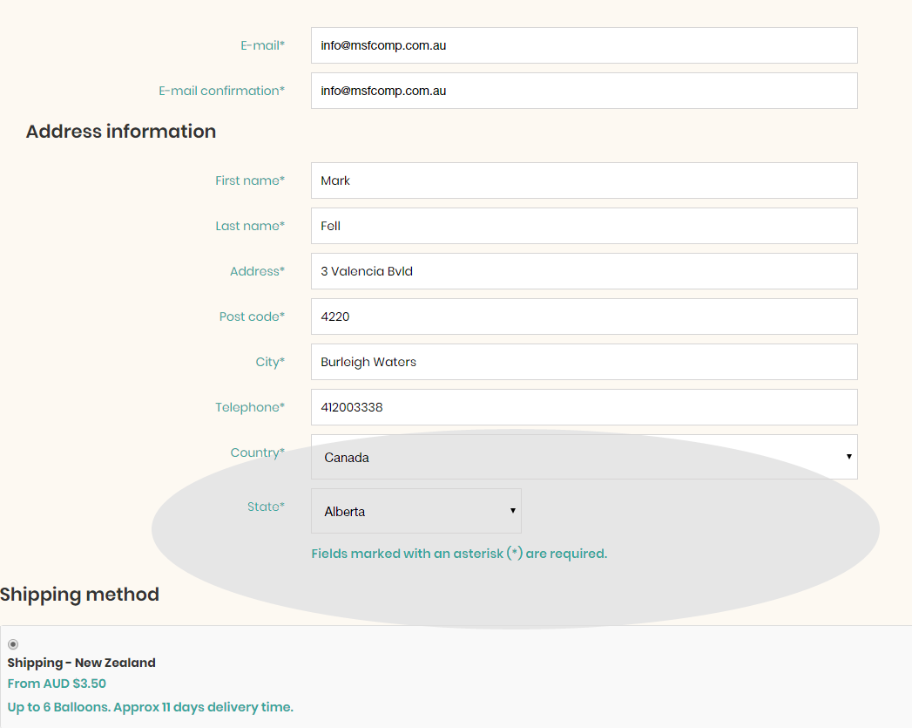Focus the Post code field showing 4220

coord(584,316)
